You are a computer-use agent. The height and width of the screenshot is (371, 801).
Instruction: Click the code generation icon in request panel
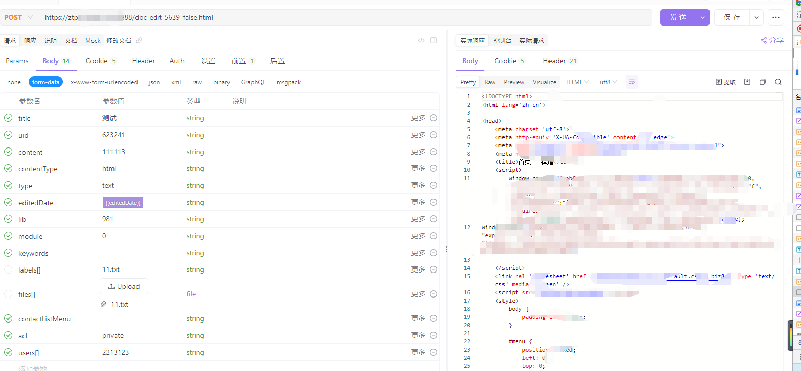(x=421, y=41)
